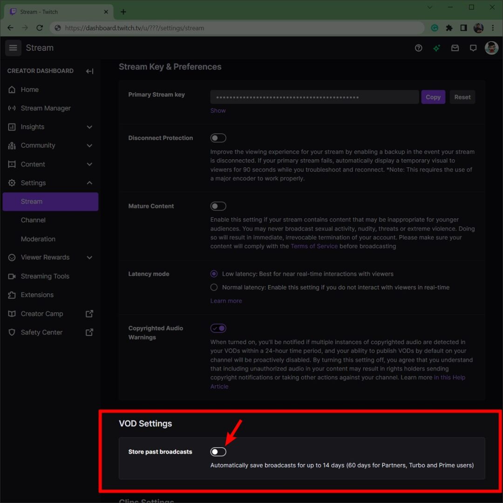The image size is (503, 503).
Task: Open Stream Manager from the sidebar
Action: point(46,108)
